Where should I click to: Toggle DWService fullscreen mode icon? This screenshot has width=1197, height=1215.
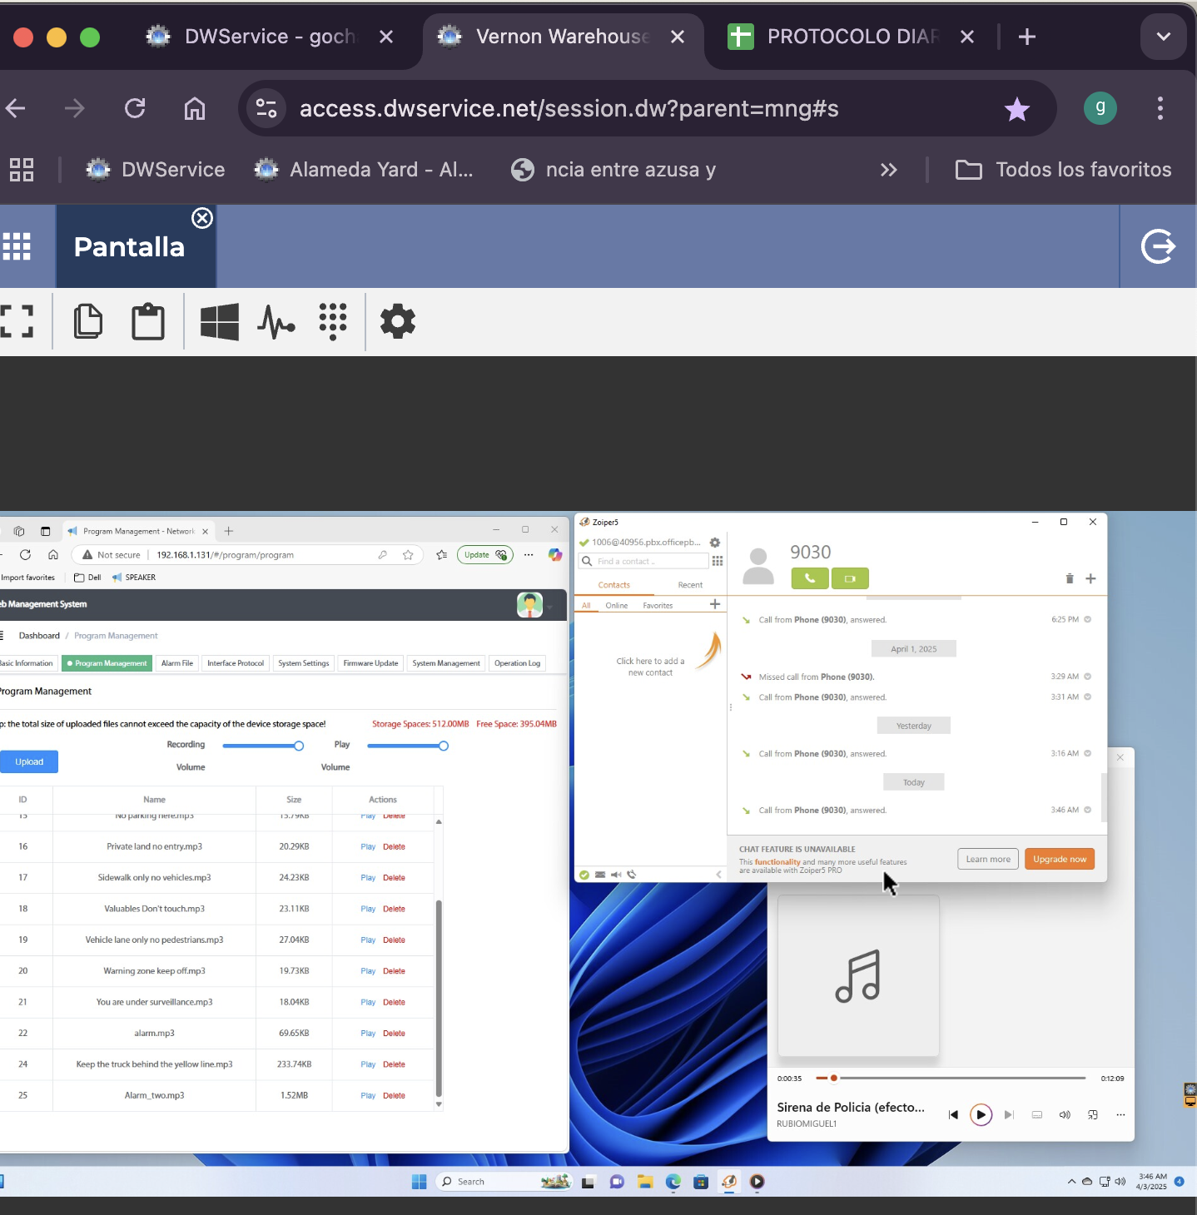pyautogui.click(x=17, y=321)
